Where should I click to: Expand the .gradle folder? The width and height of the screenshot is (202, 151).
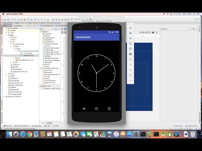(6, 31)
